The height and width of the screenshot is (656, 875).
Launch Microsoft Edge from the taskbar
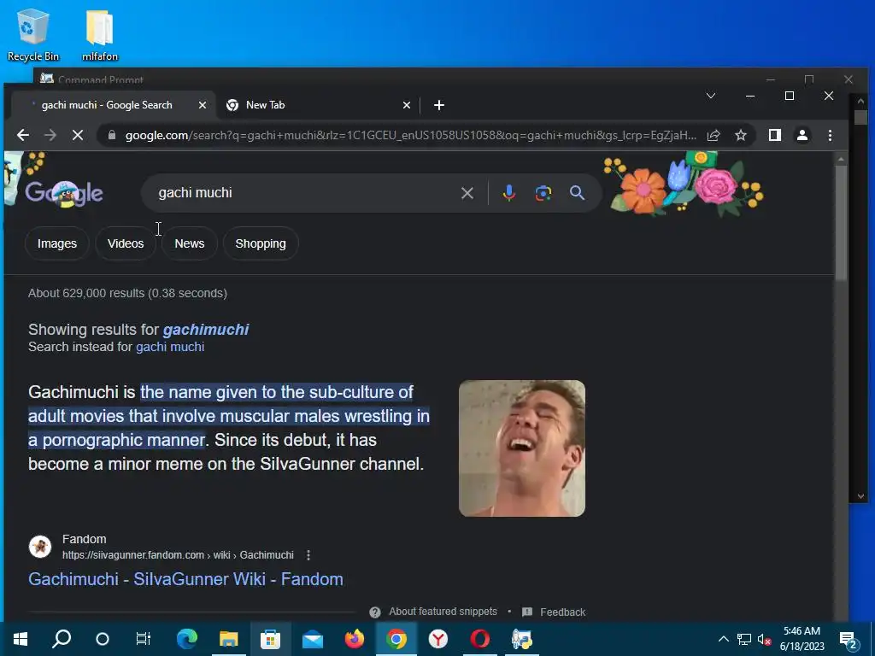(x=187, y=639)
